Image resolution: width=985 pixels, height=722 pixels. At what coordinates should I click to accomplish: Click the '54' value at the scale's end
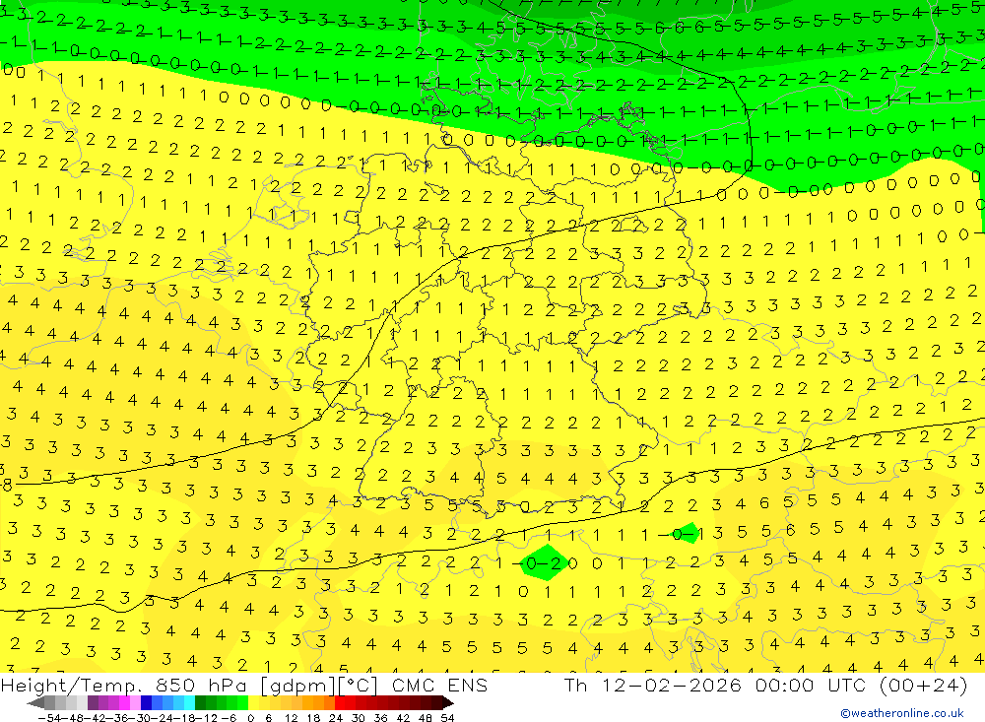(x=447, y=718)
